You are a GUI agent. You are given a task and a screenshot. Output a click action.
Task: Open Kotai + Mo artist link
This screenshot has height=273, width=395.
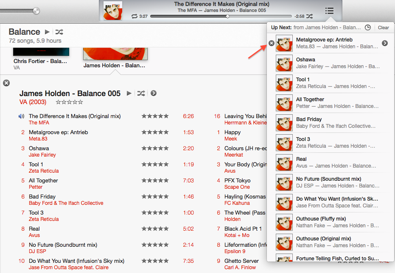coord(237,235)
